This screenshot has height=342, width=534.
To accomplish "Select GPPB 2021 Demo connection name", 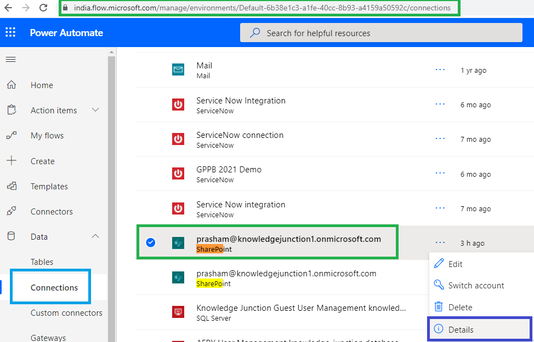I will tap(229, 169).
